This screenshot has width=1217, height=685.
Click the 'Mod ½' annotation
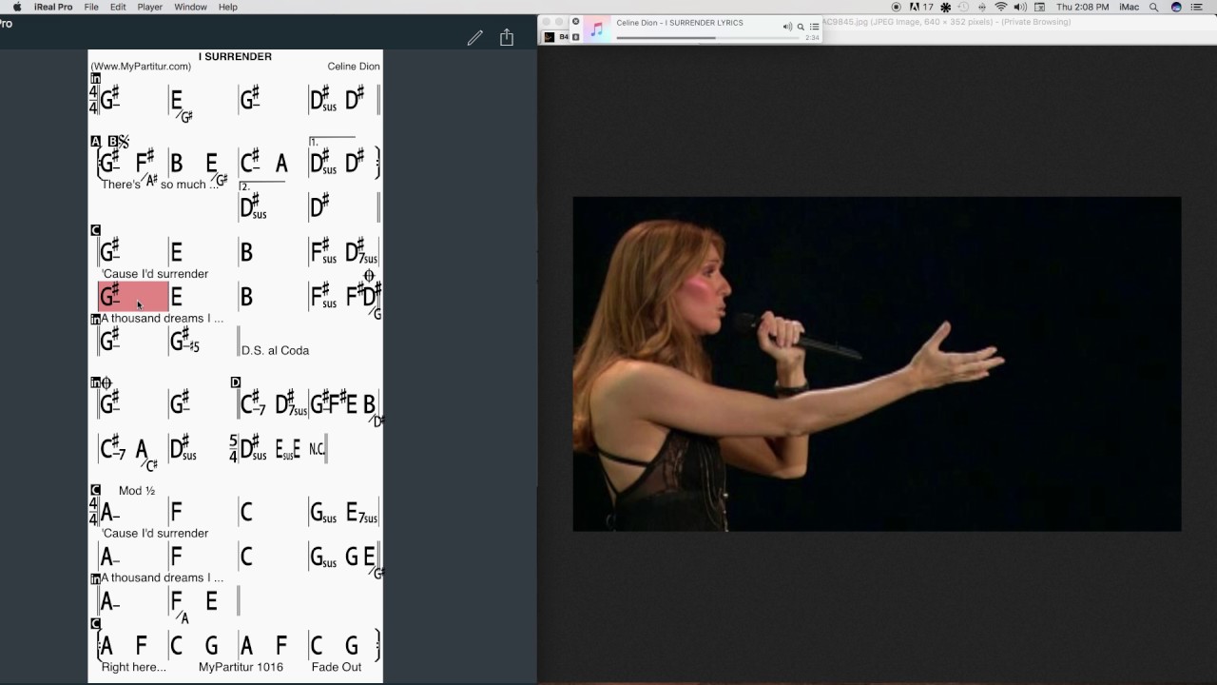coord(137,491)
